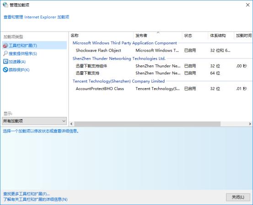This screenshot has width=253, height=205.
Task: Sort by 状态 column header
Action: [x=195, y=36]
